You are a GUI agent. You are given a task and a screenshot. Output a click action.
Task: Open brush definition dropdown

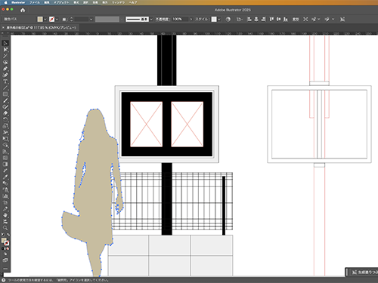[151, 19]
